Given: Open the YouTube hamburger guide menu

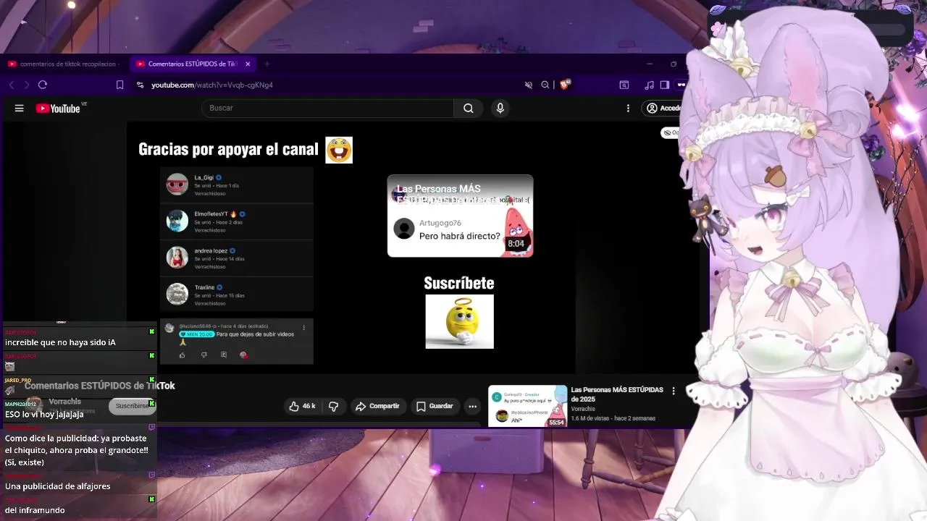Looking at the screenshot, I should coord(20,109).
